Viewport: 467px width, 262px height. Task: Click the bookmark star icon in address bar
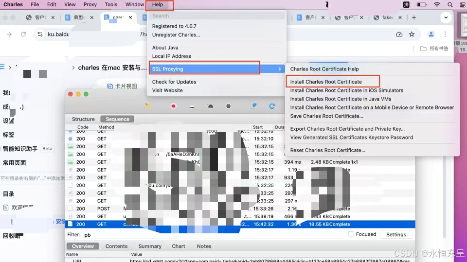coord(412,34)
